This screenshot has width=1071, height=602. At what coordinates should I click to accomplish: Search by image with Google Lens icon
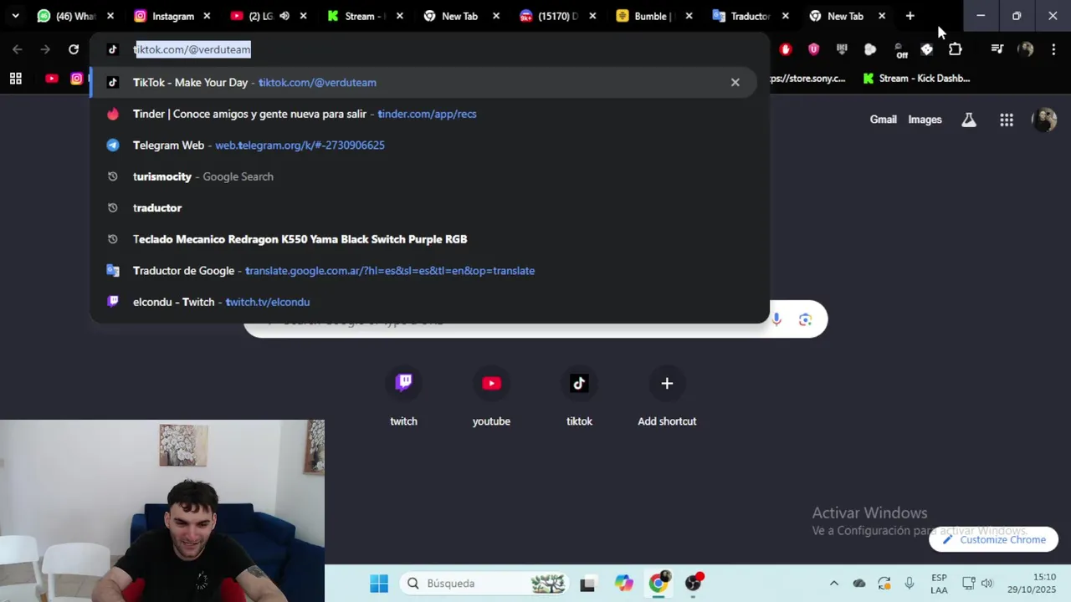[x=805, y=319]
